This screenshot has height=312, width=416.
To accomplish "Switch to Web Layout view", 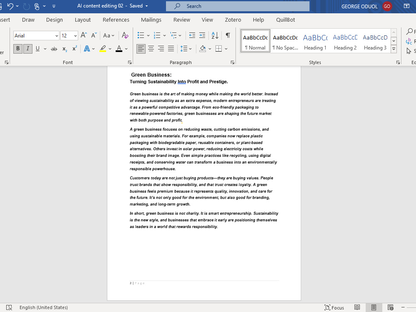I will (390, 307).
